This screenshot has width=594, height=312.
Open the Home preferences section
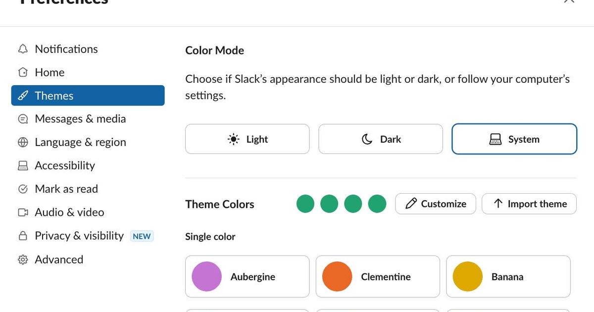click(49, 72)
